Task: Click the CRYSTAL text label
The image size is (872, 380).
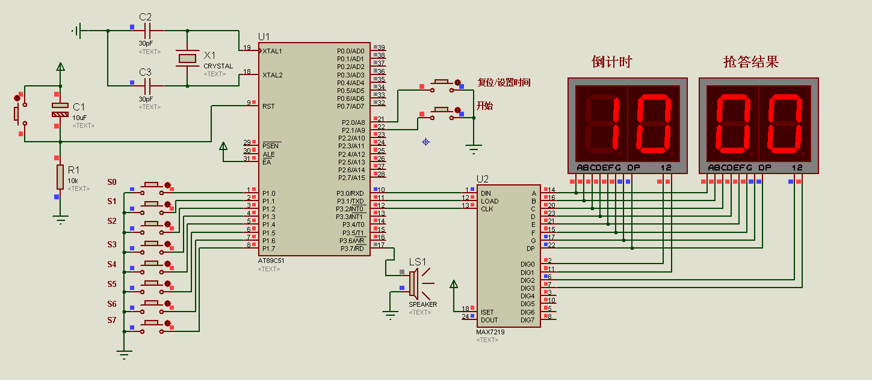Action: [x=218, y=66]
